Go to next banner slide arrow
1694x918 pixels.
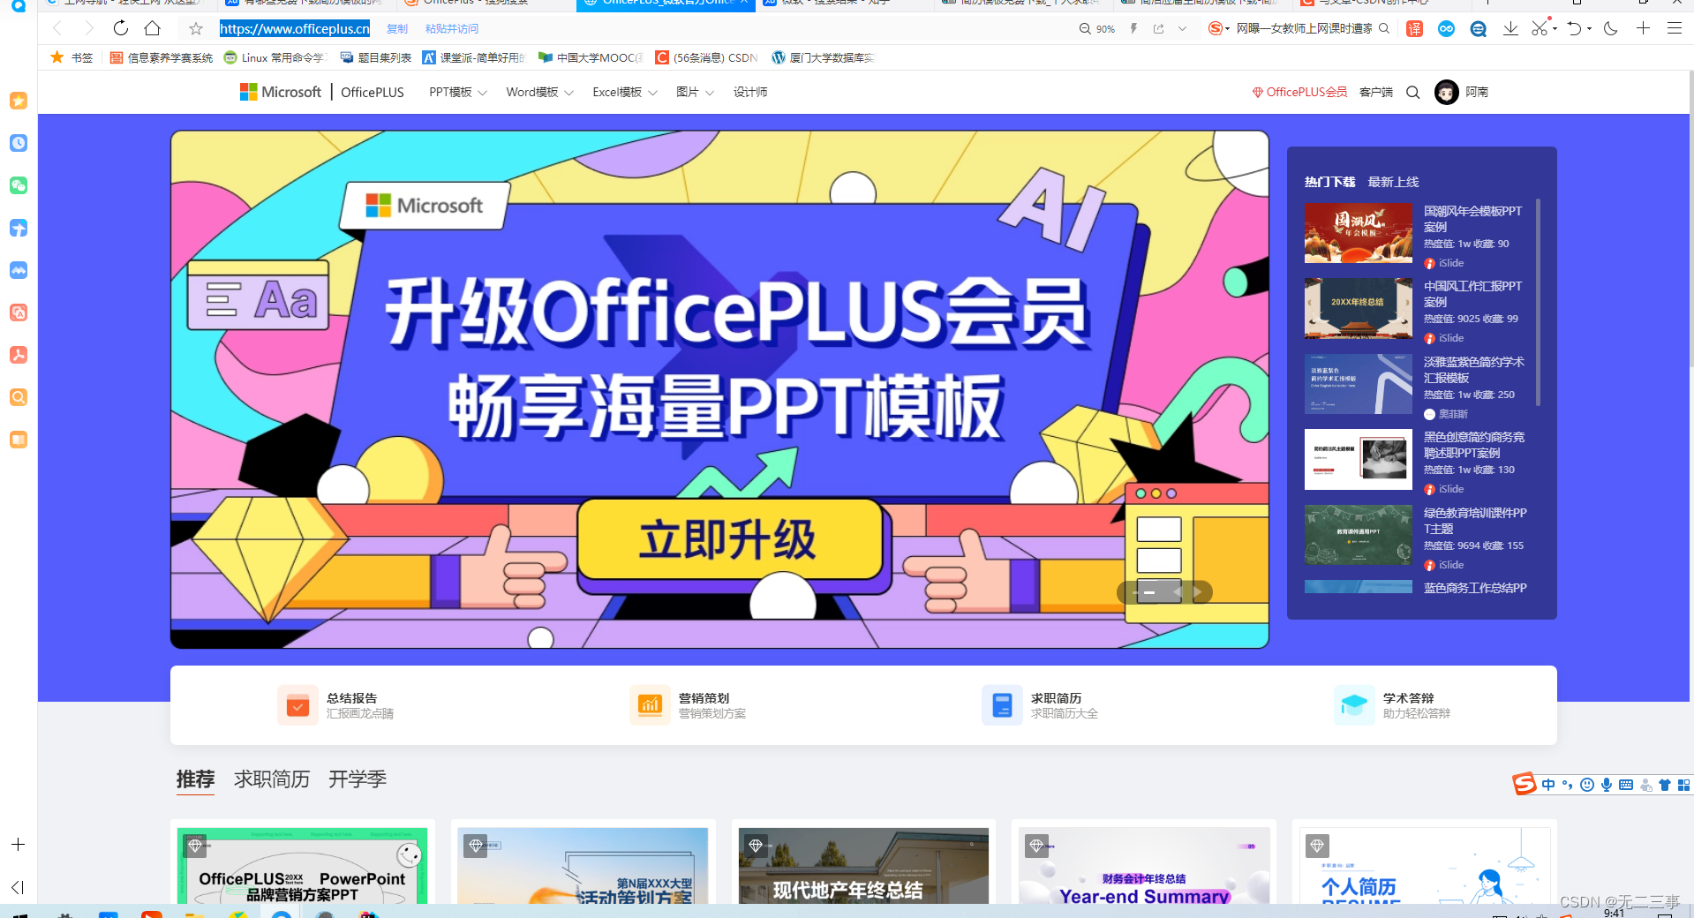click(x=1198, y=592)
